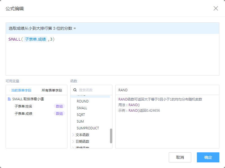This screenshot has width=225, height=168.
Task: Select the ROUND function in list
Action: (82, 101)
